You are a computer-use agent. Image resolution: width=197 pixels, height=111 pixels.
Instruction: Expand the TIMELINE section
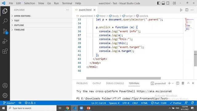41,30
